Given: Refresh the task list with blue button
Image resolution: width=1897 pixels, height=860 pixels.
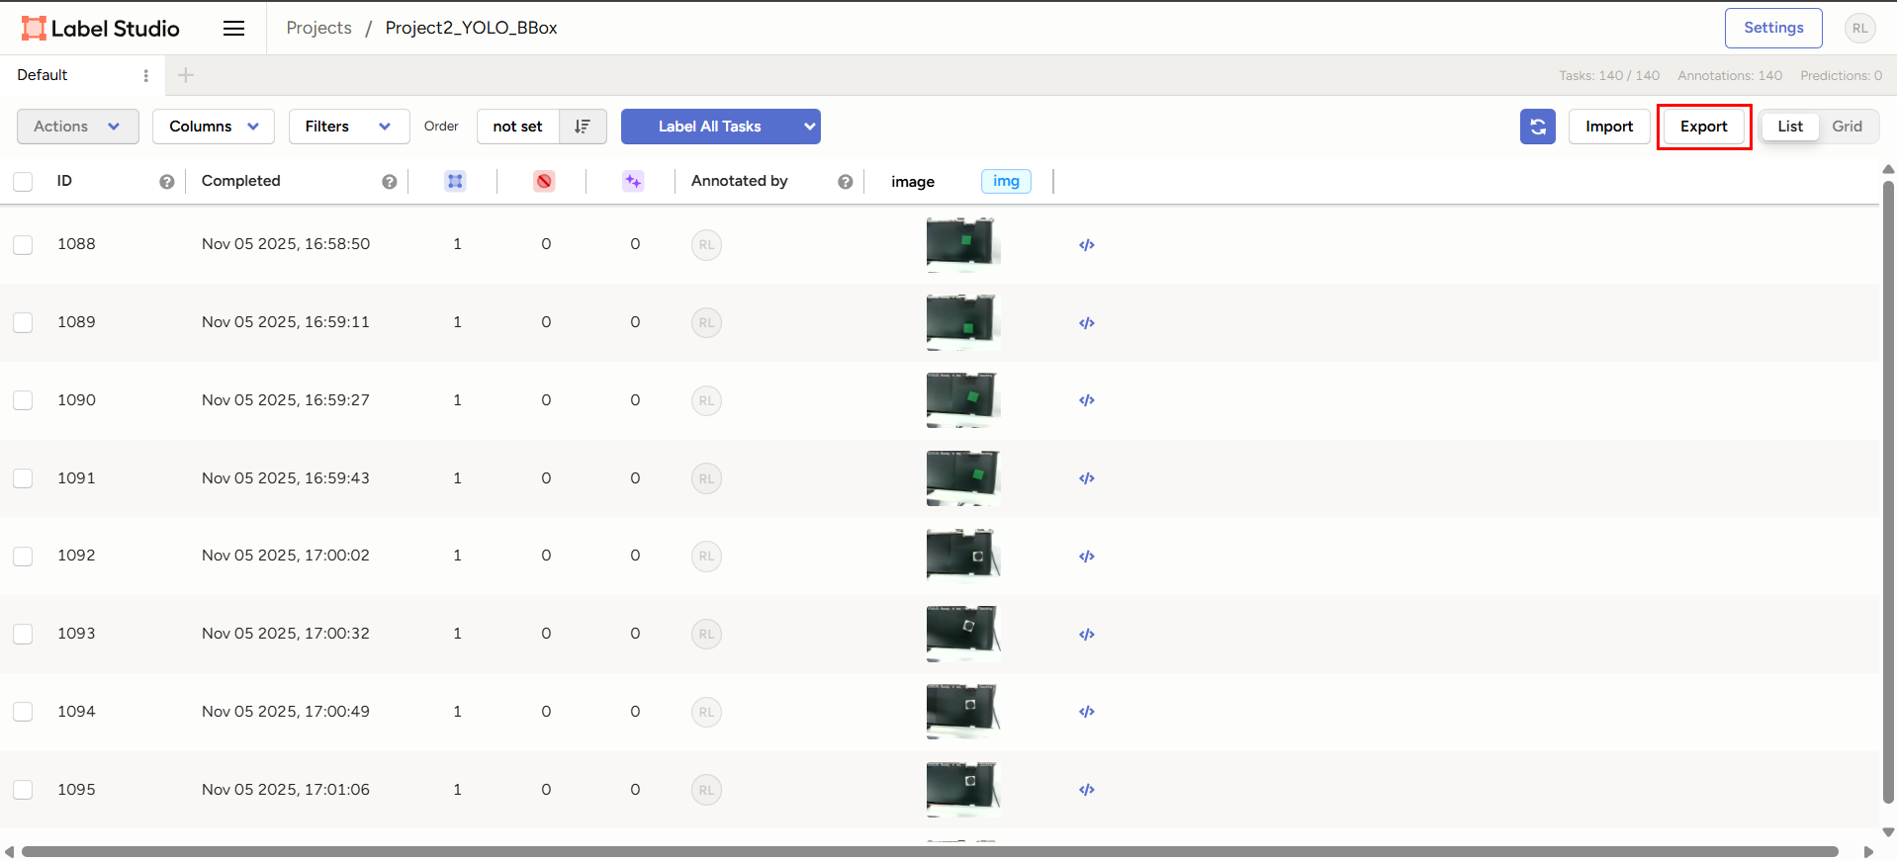Looking at the screenshot, I should point(1538,127).
